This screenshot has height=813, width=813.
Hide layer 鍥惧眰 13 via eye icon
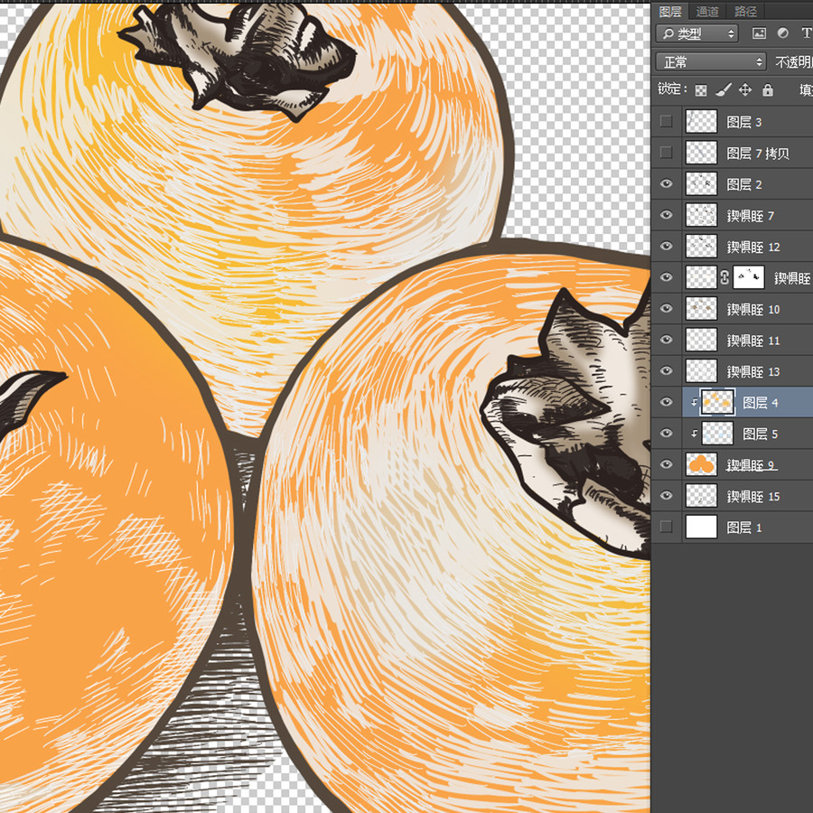(667, 371)
